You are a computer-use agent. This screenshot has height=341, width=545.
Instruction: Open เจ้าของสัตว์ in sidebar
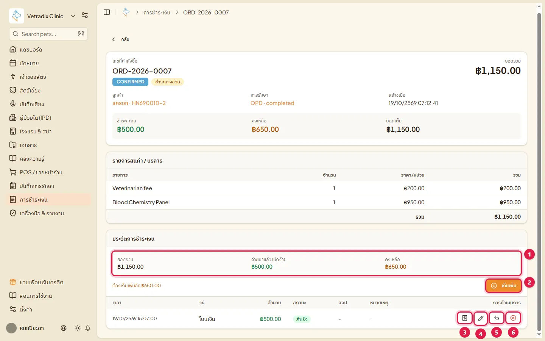coord(48,77)
